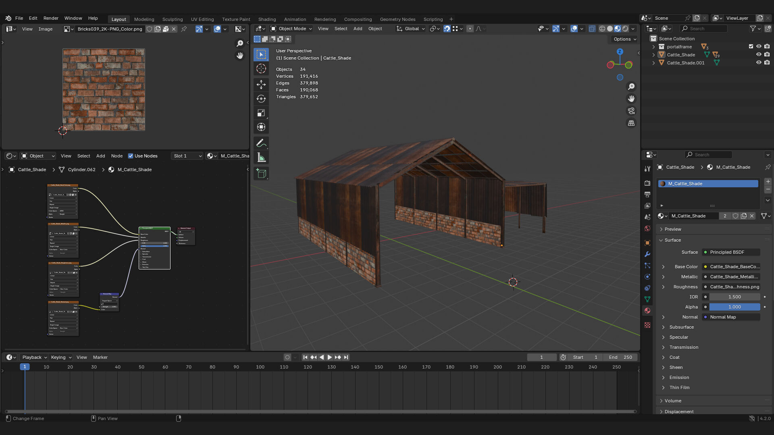
Task: Play the animation forward
Action: (x=329, y=357)
